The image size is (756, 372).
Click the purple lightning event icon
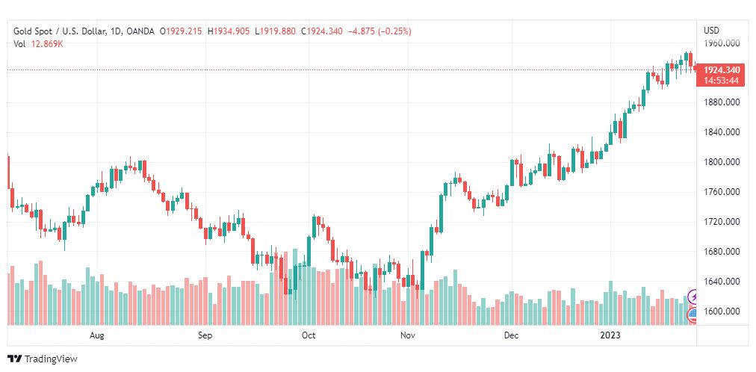[x=693, y=297]
